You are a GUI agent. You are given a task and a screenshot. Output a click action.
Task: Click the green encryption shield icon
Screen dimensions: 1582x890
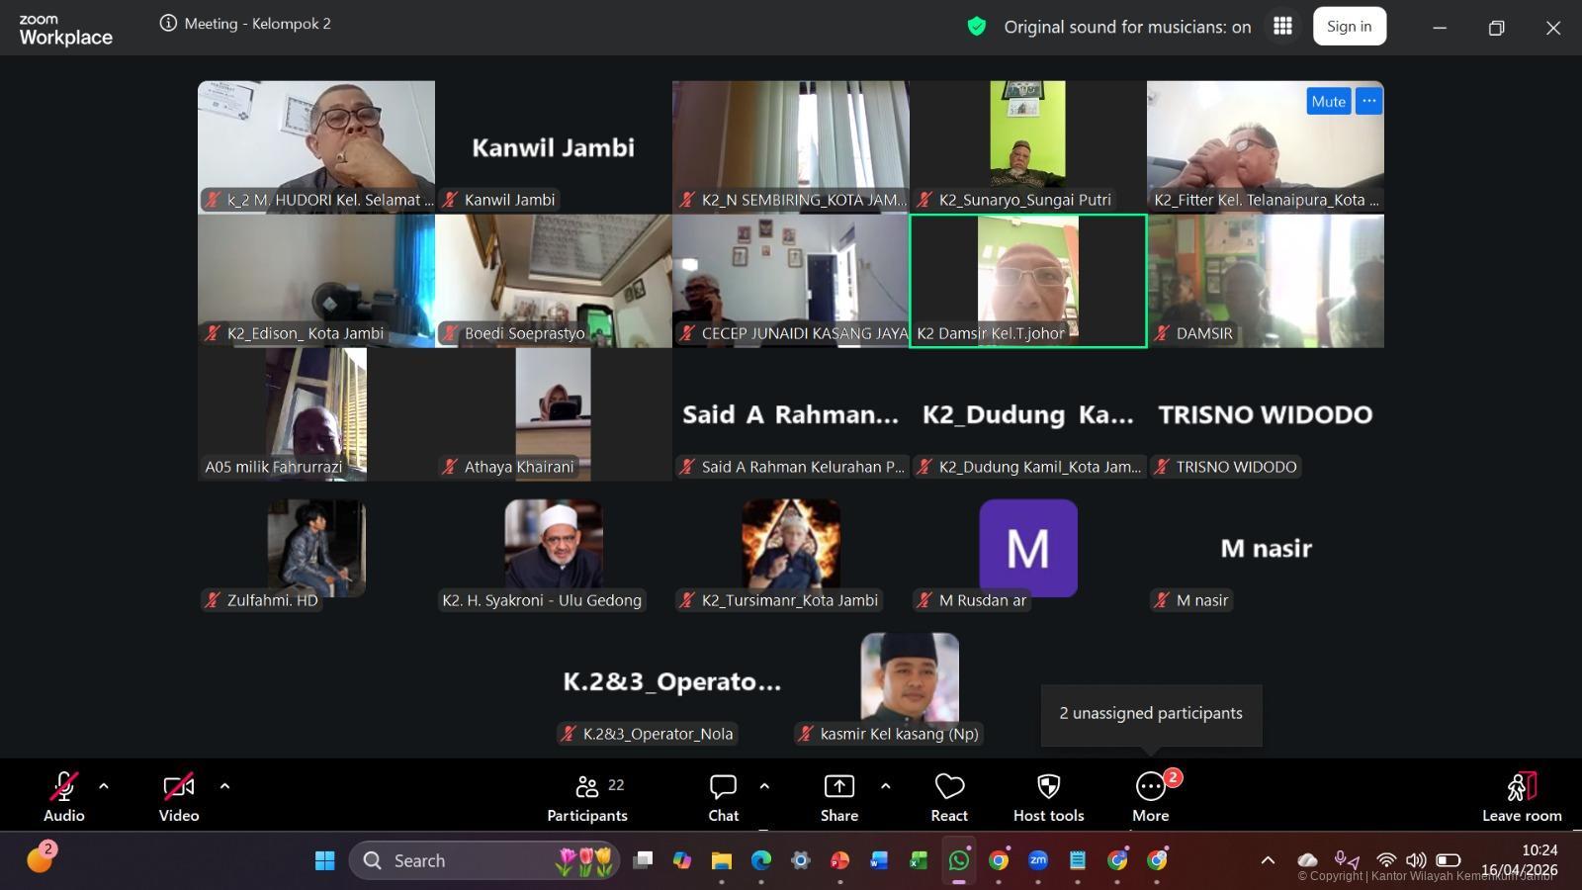pyautogui.click(x=977, y=27)
